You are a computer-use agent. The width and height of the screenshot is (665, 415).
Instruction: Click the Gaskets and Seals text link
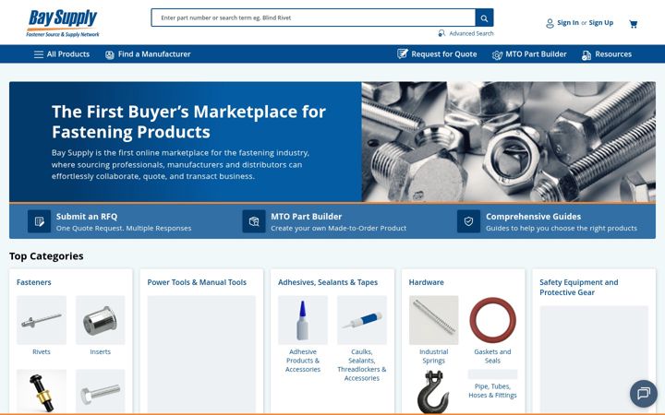click(x=492, y=356)
